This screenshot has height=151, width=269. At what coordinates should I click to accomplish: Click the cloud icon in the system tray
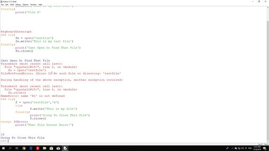(236, 148)
